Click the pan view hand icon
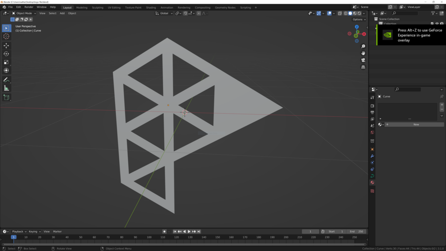Screen dimensions: 446x251 pos(363,53)
